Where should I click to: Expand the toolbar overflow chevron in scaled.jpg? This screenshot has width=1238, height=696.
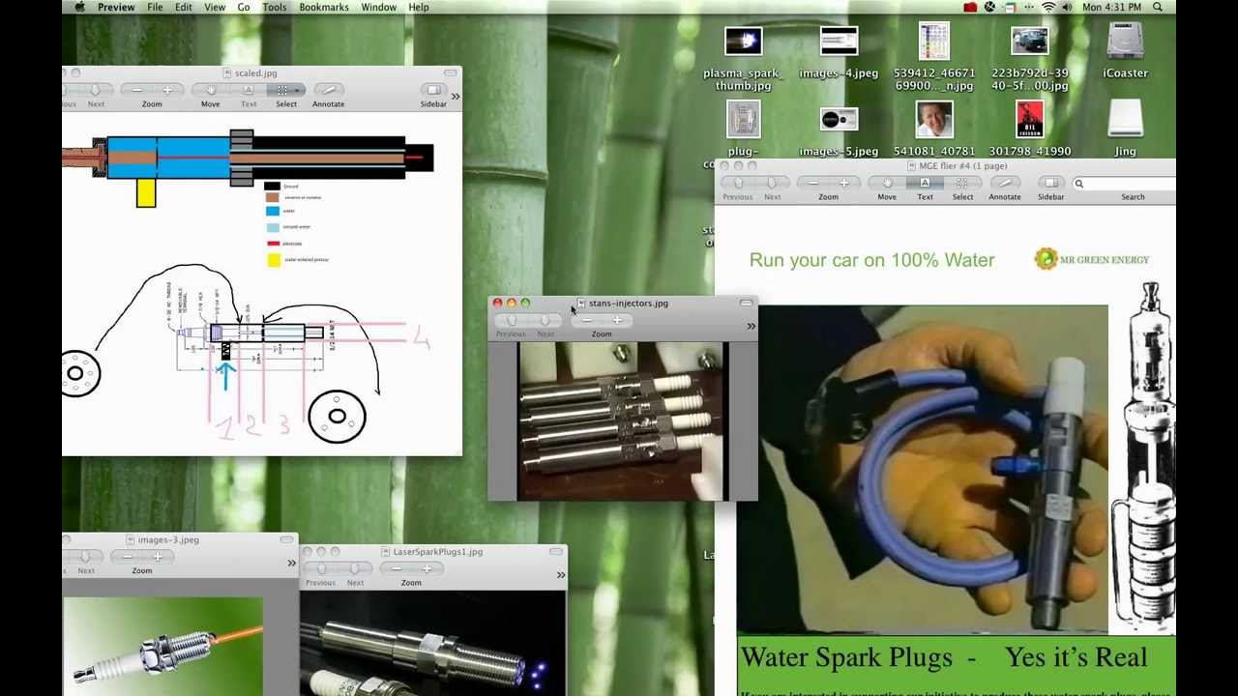[455, 96]
